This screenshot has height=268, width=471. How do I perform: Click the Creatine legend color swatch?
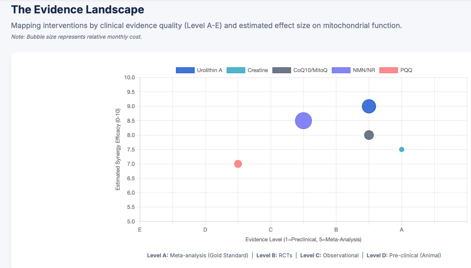[x=236, y=70]
